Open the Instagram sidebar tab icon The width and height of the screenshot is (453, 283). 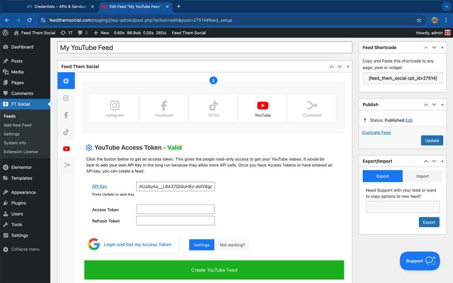(66, 98)
